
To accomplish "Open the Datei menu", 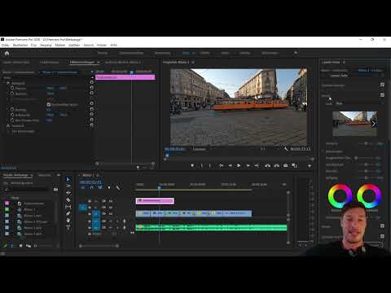I will click(x=5, y=45).
